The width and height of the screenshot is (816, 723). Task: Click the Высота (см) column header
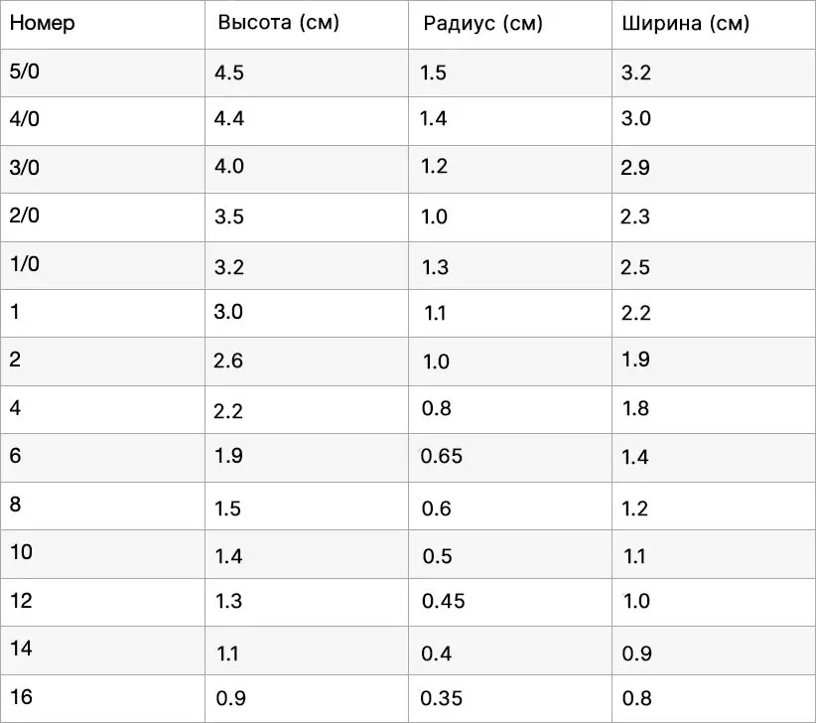278,23
